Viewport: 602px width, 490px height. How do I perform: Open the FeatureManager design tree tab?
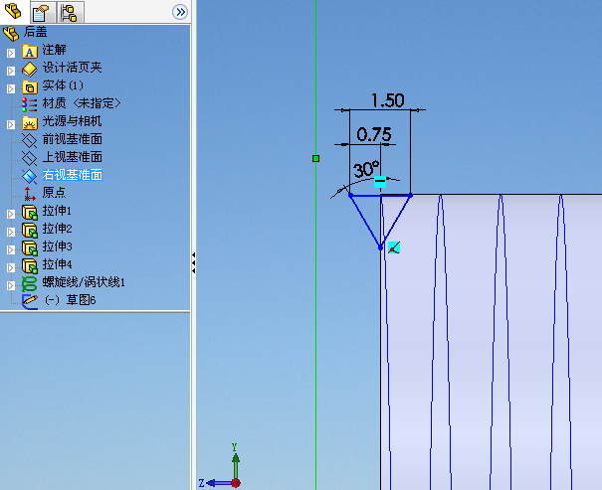point(13,11)
